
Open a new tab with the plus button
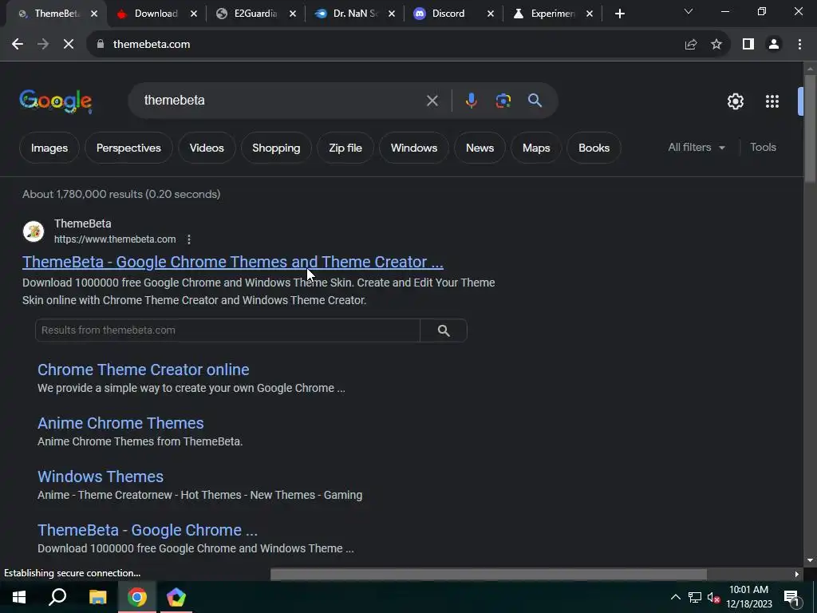[x=619, y=14]
